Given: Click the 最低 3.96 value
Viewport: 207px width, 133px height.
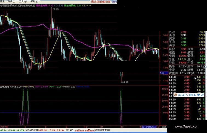Looking at the screenshot, I should point(202,56).
